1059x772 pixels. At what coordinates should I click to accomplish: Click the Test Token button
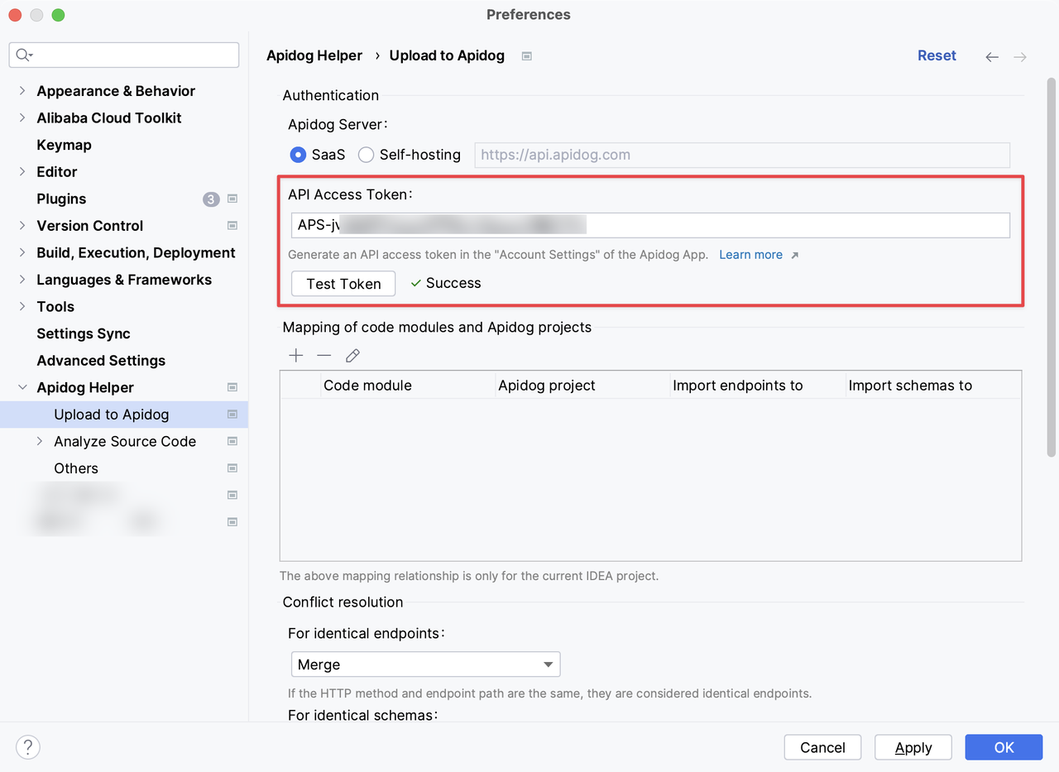[x=343, y=284]
